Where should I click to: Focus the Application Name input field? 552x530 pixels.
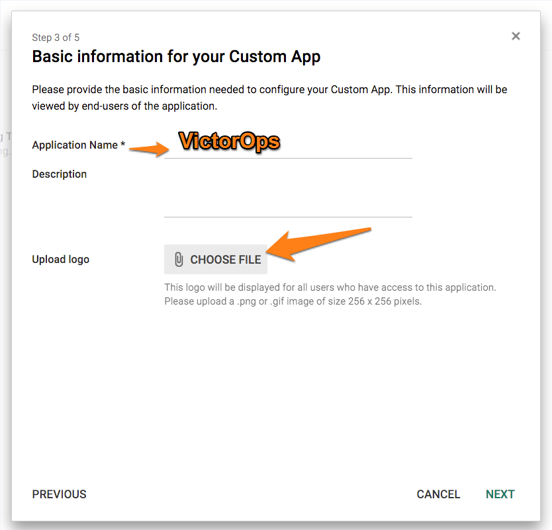[288, 145]
